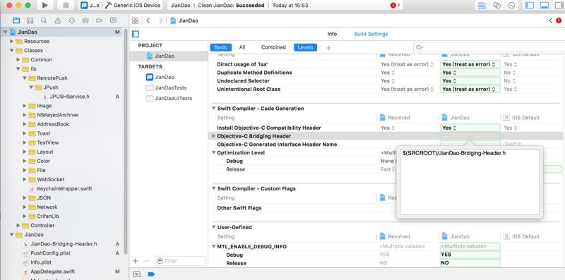Show the Version editor
The image size is (565, 280).
point(511,6)
